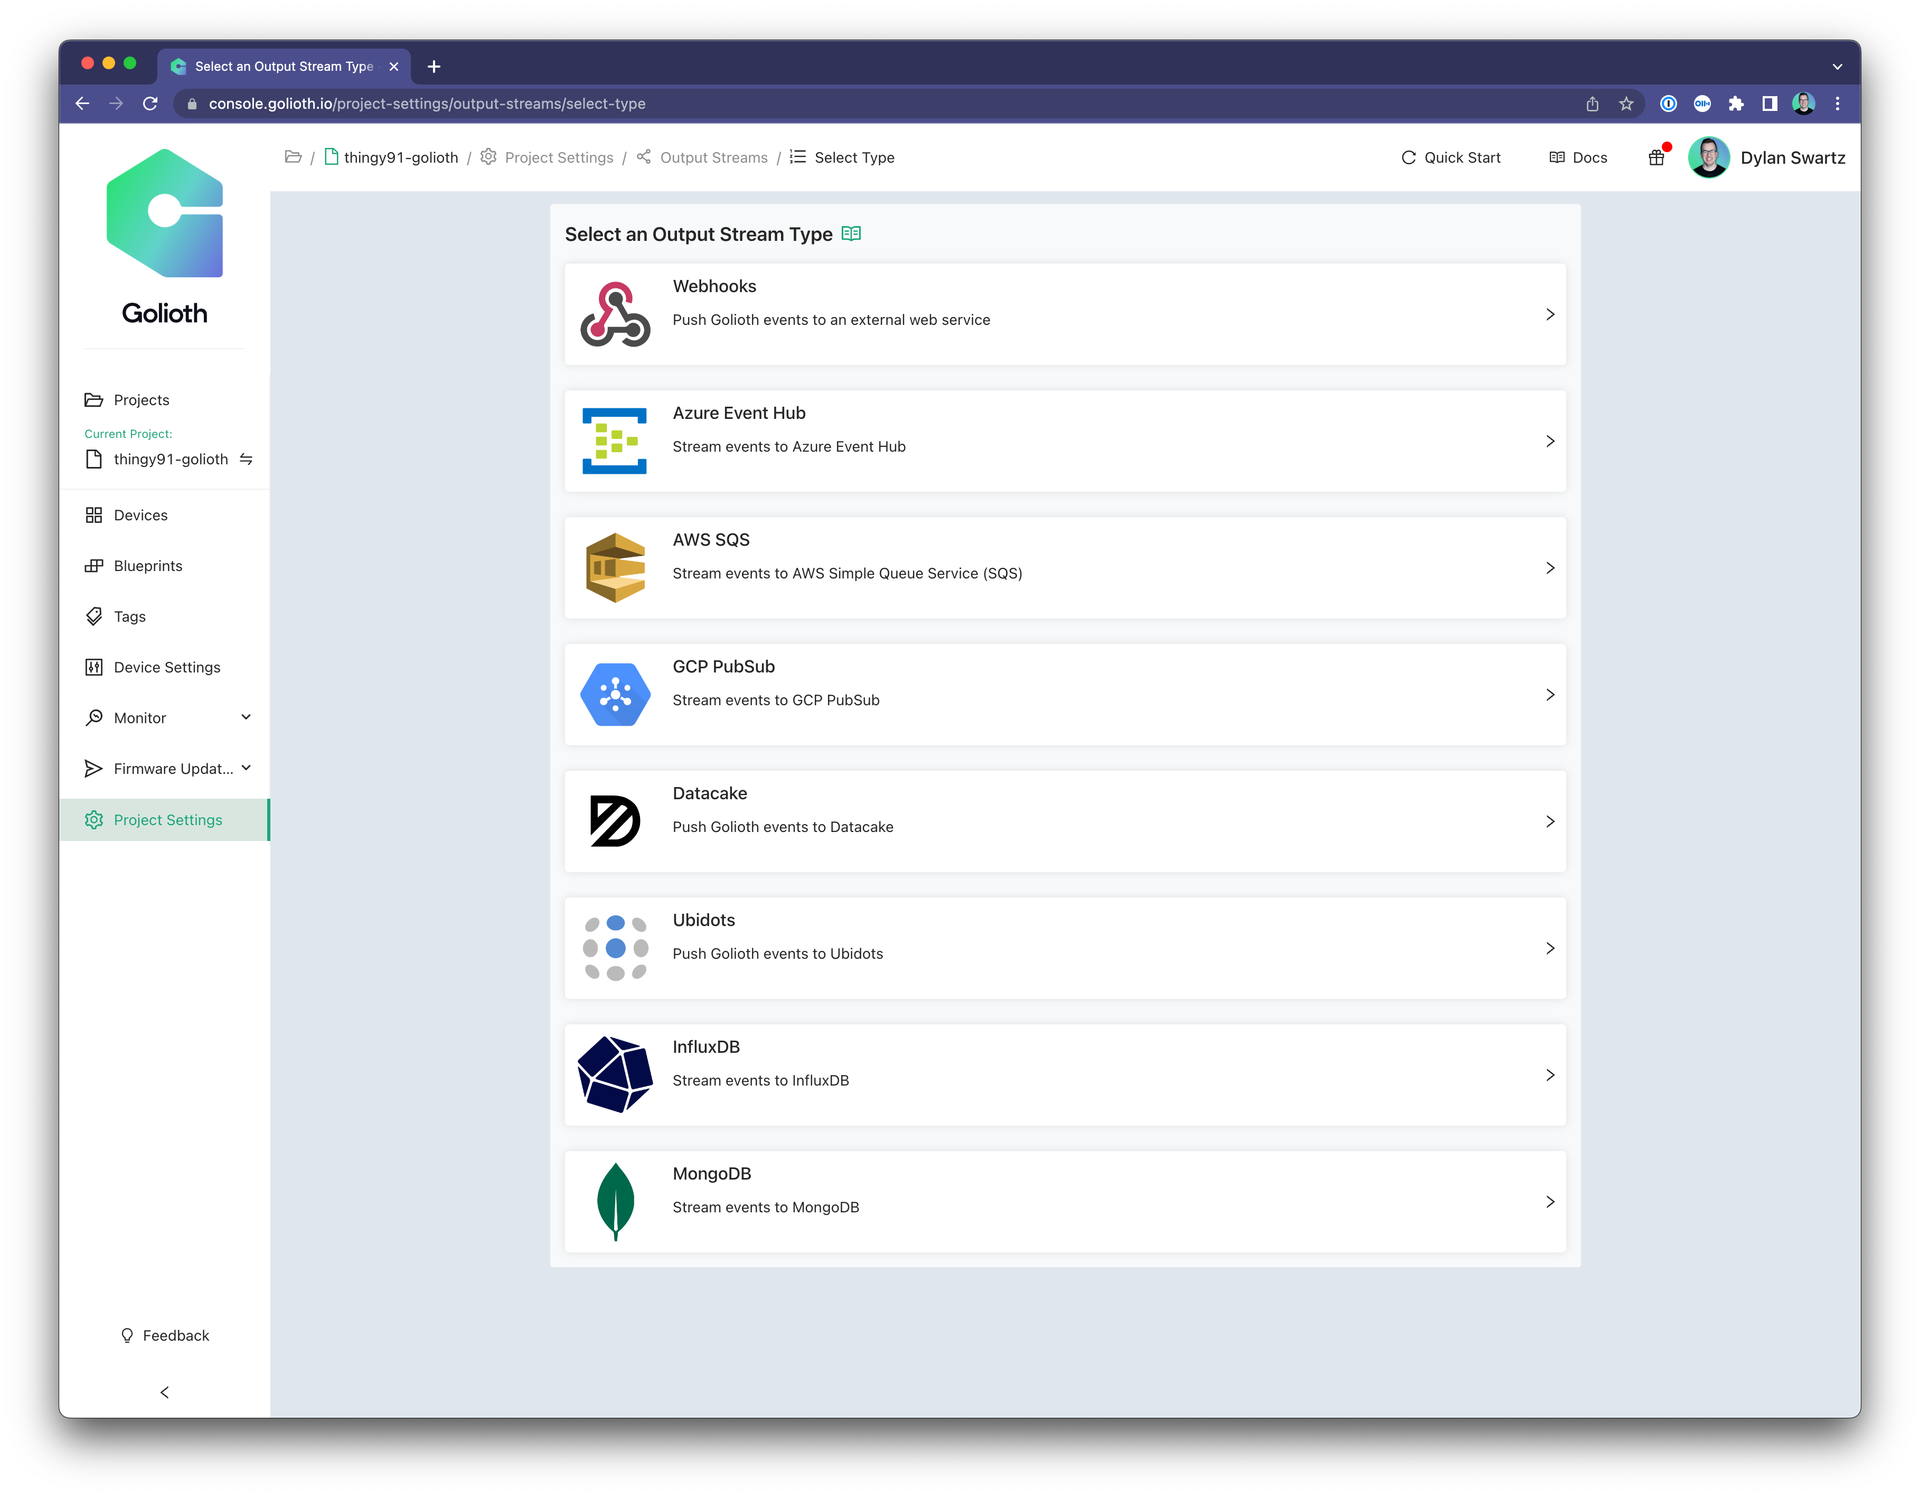
Task: Go to Output Streams breadcrumb
Action: (x=702, y=157)
